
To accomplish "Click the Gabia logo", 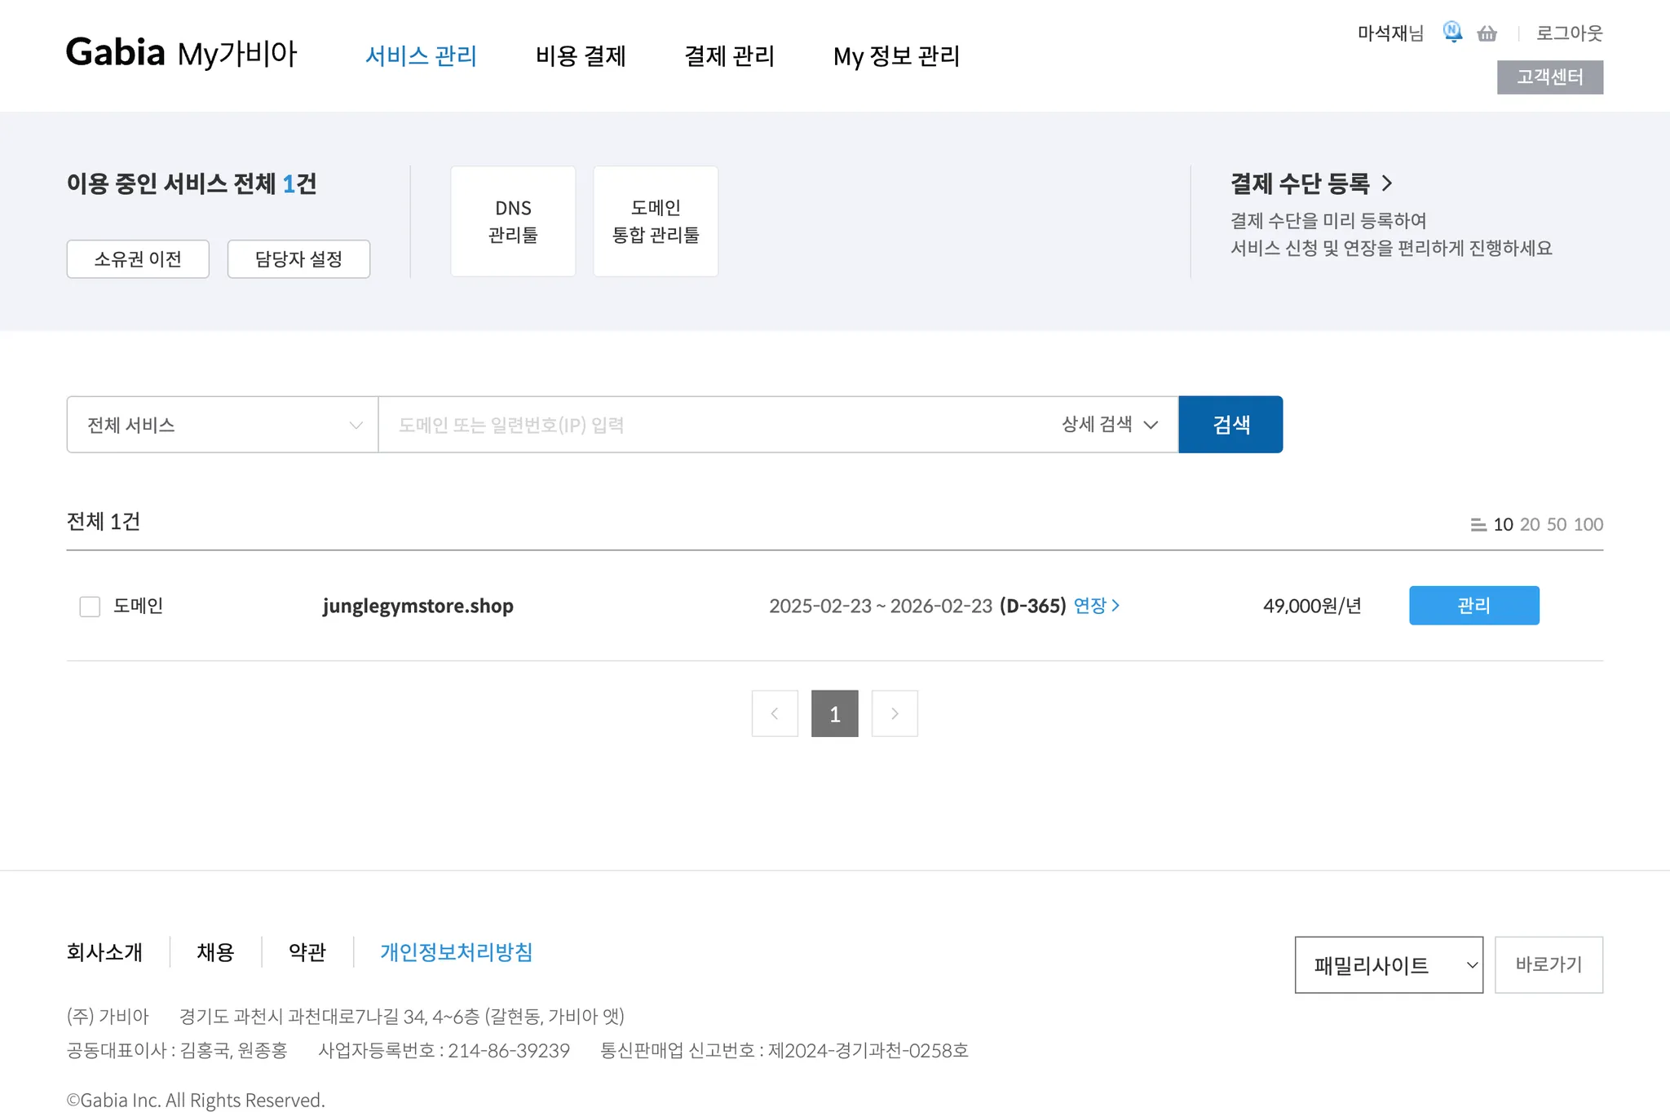I will 116,53.
